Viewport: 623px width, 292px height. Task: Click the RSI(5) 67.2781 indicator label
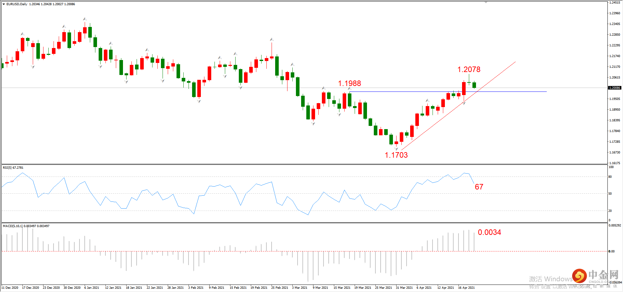pos(13,168)
